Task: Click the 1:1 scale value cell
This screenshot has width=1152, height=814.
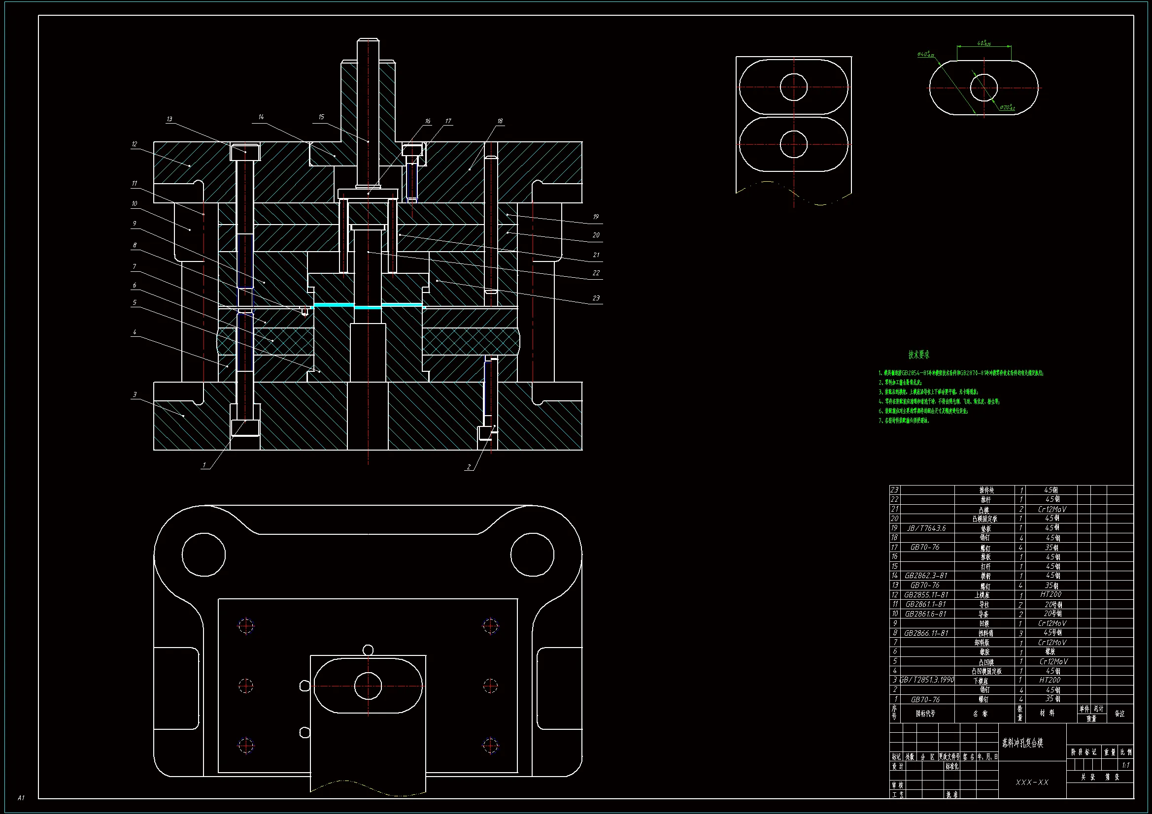Action: [x=1125, y=765]
